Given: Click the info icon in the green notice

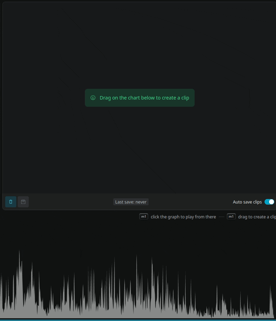Looking at the screenshot, I should pyautogui.click(x=93, y=98).
